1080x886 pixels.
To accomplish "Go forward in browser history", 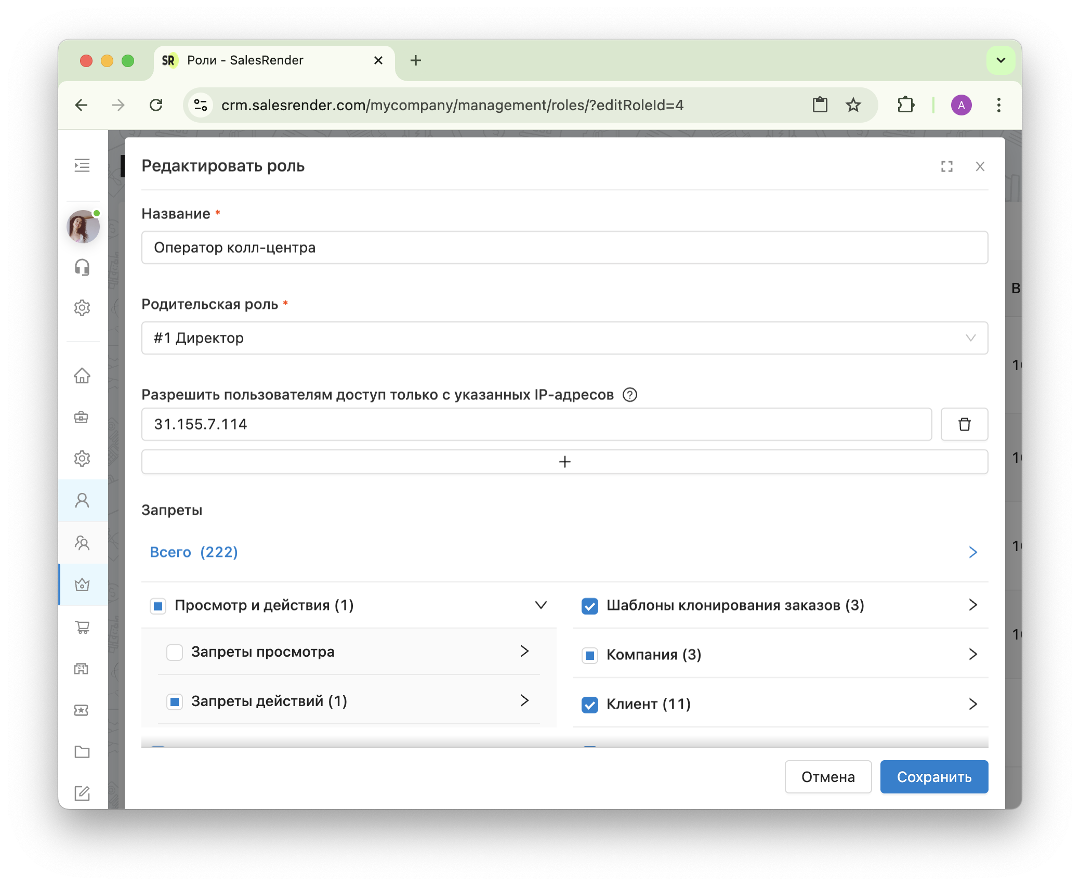I will coord(118,105).
